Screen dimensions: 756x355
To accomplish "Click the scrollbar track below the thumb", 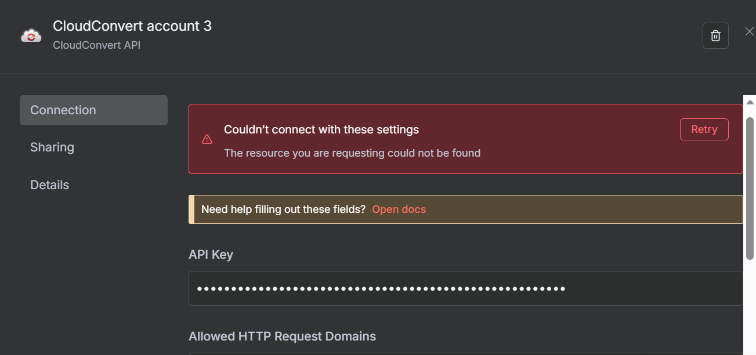I will (750, 307).
